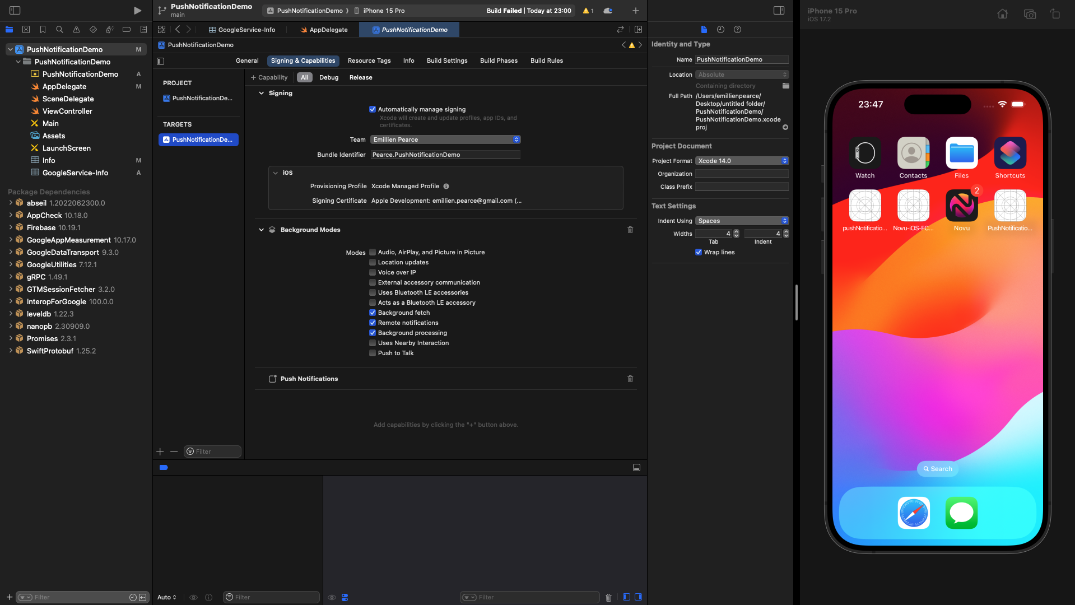
Task: Take a simulator screenshot with camera icon
Action: tap(1029, 14)
